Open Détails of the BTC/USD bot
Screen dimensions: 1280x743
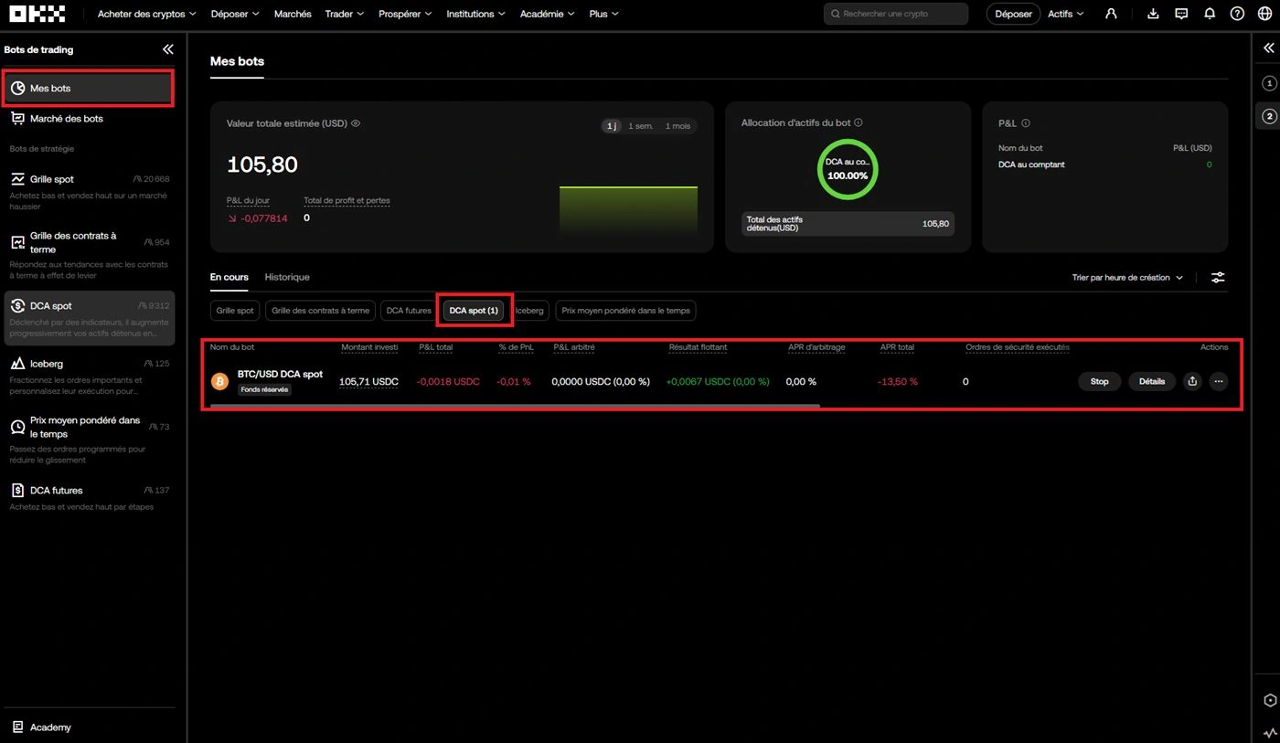pos(1152,381)
